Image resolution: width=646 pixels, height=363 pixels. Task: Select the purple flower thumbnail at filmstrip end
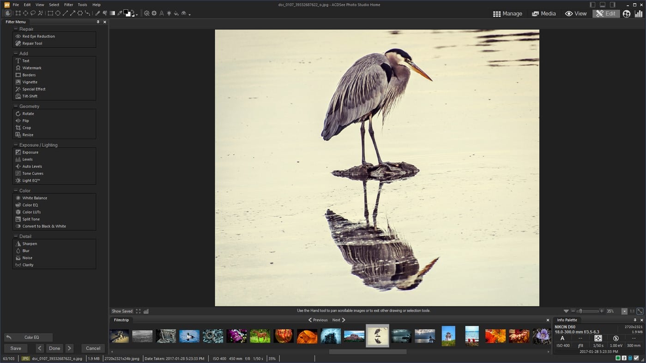coord(541,336)
